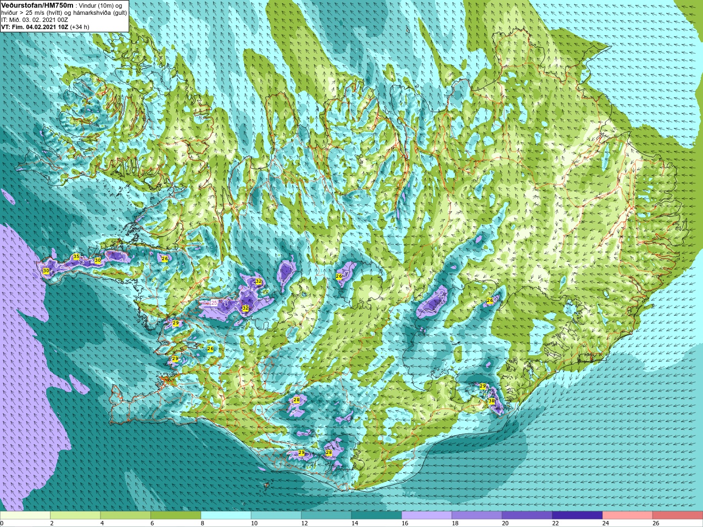Screen dimensions: 703x527
Task: Click the 10–12 m/s turquoise legend swatch
Action: click(276, 515)
